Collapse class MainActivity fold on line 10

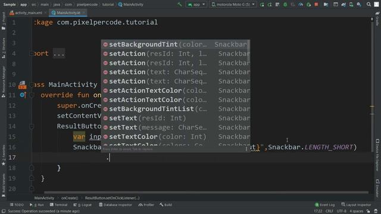(x=32, y=84)
